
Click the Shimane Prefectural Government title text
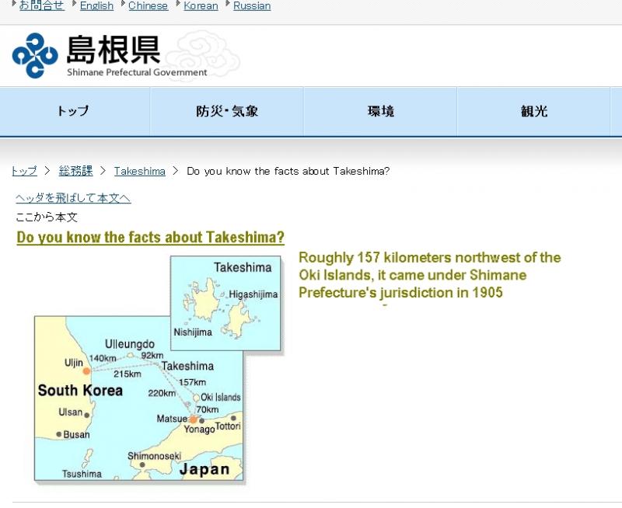coord(136,72)
